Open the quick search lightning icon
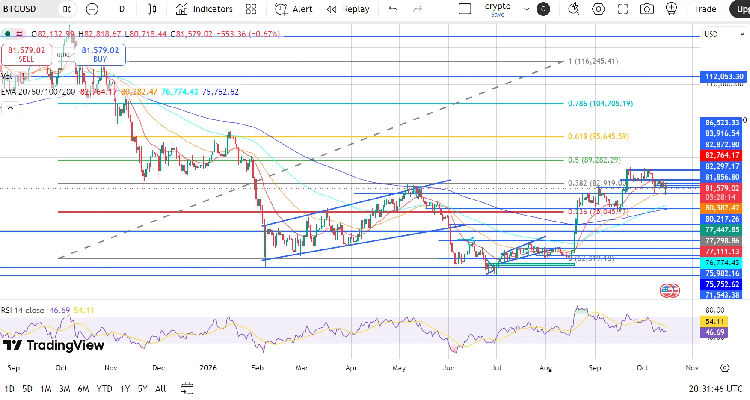 574,9
